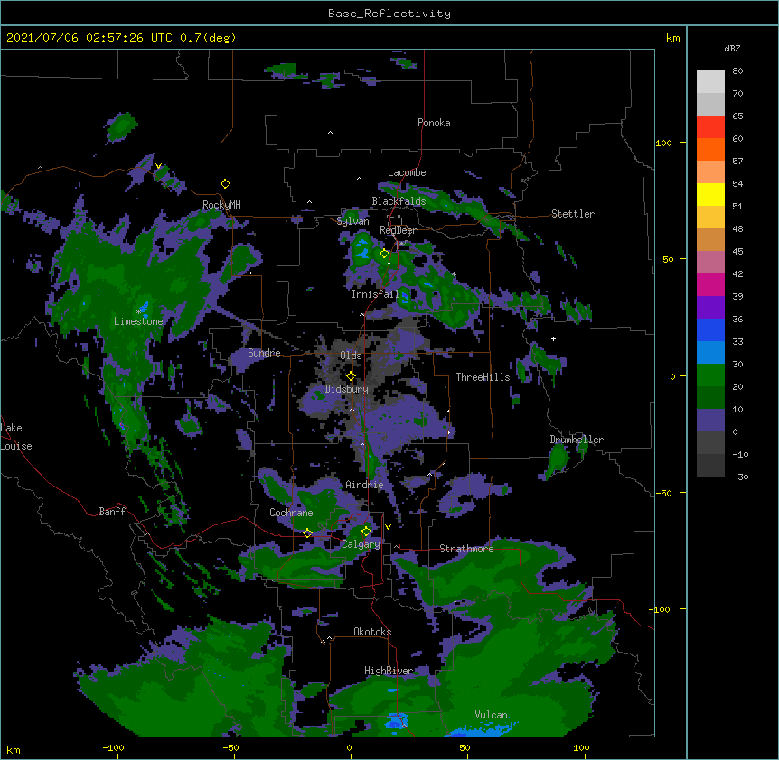Click the yellow diamond marker below Olds
Viewport: 779px width, 760px height.
[351, 375]
